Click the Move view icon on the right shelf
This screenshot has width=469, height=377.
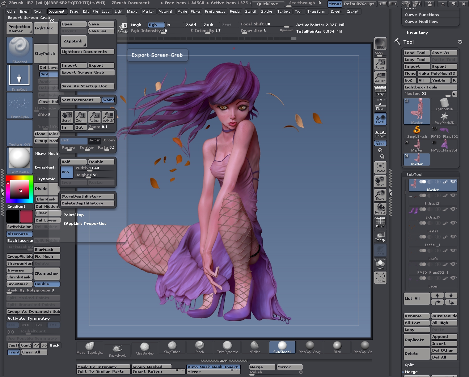coord(380,181)
